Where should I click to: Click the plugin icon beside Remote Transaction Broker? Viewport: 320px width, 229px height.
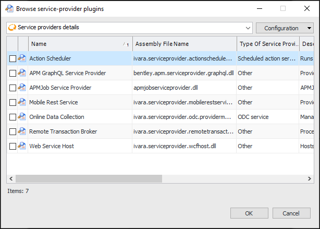[x=22, y=131]
